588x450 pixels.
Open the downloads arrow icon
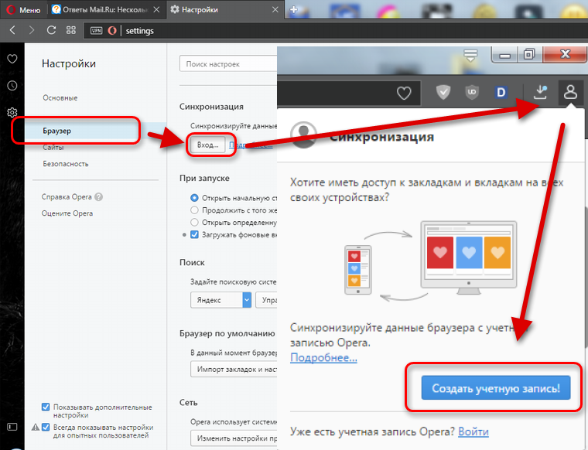[x=540, y=92]
